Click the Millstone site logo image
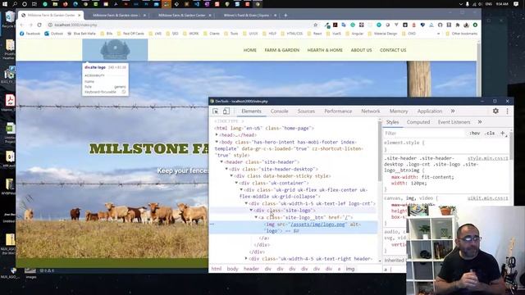Image resolution: width=525 pixels, height=295 pixels. click(x=115, y=50)
